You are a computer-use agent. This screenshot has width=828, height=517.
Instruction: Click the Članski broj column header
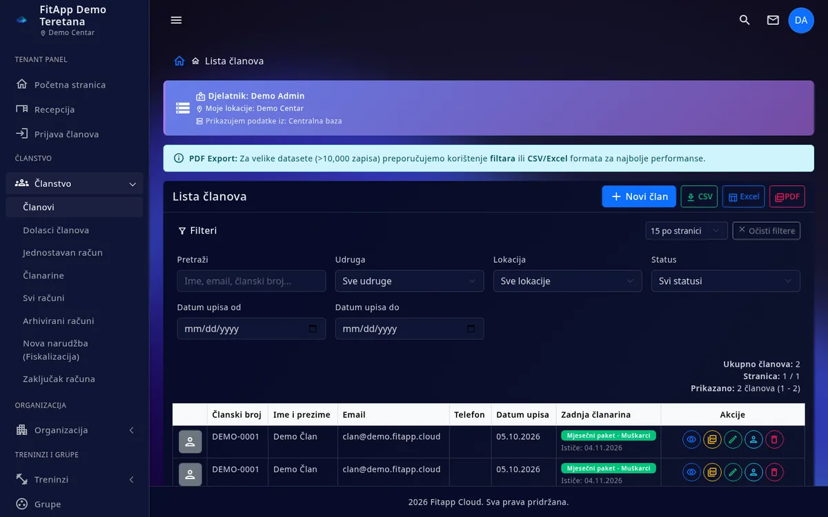coord(237,415)
